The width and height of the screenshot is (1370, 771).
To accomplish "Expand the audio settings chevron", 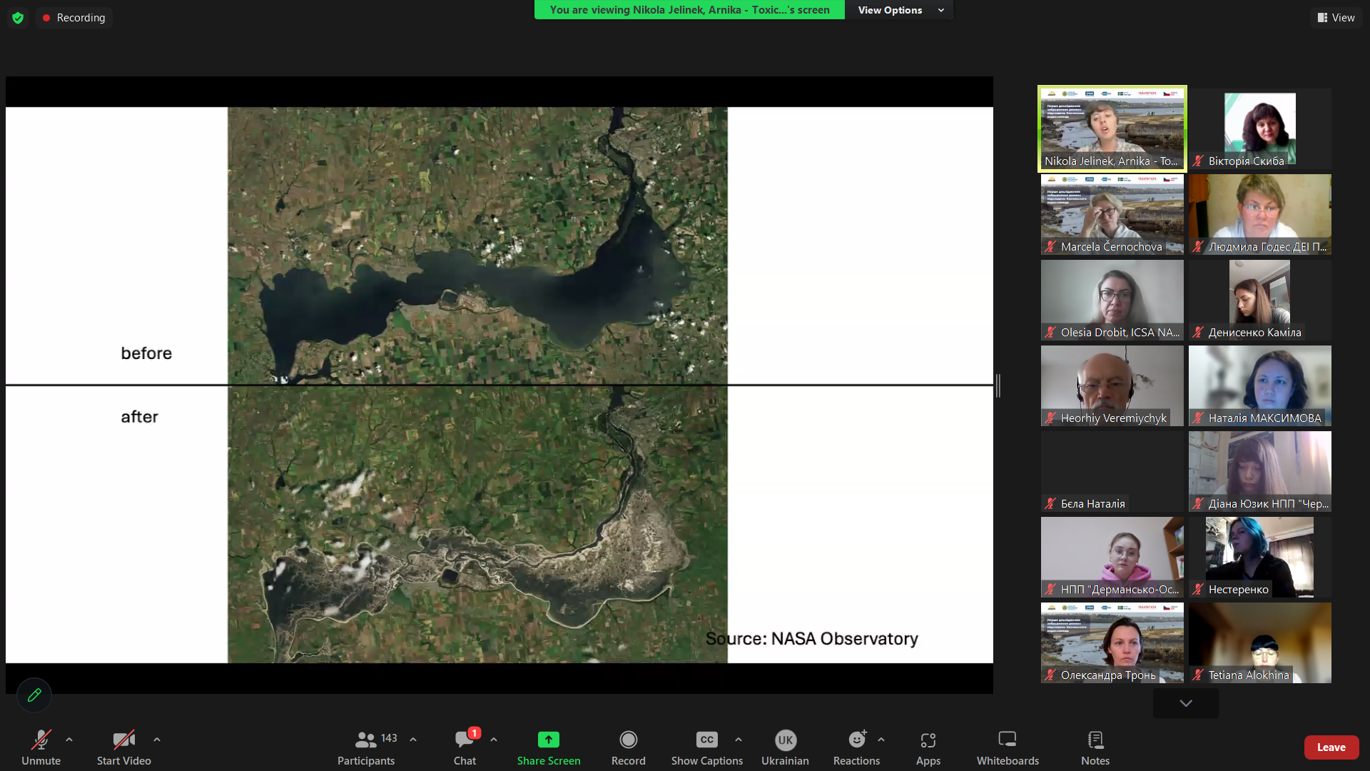I will pos(68,739).
